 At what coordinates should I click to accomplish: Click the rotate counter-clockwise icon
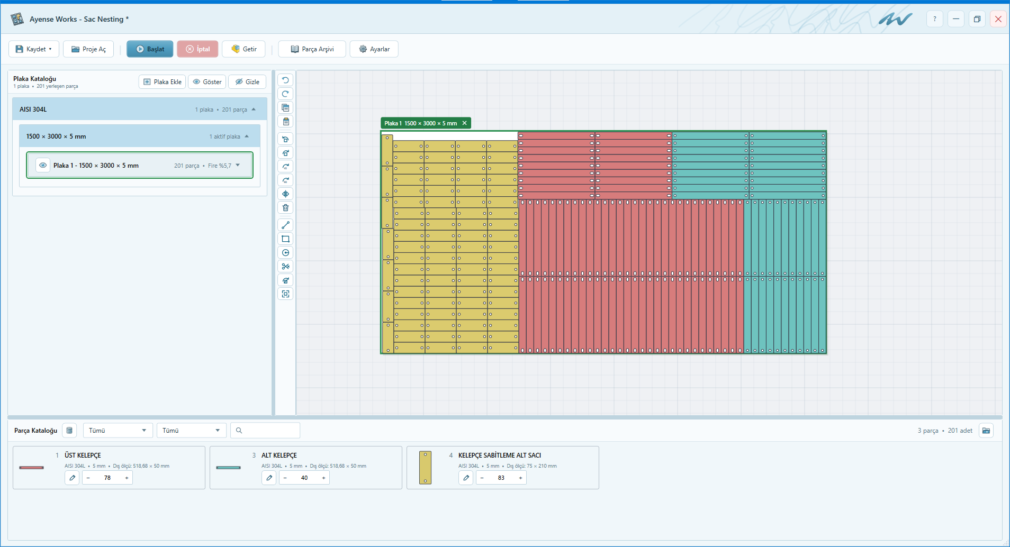285,139
